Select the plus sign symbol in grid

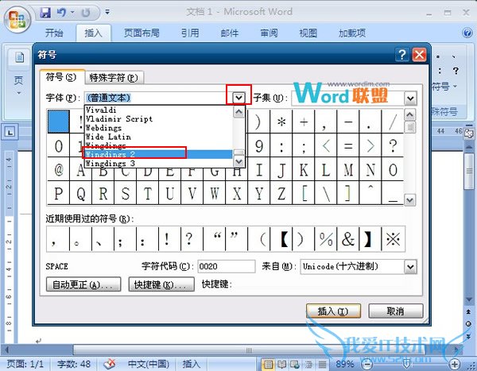click(304, 122)
